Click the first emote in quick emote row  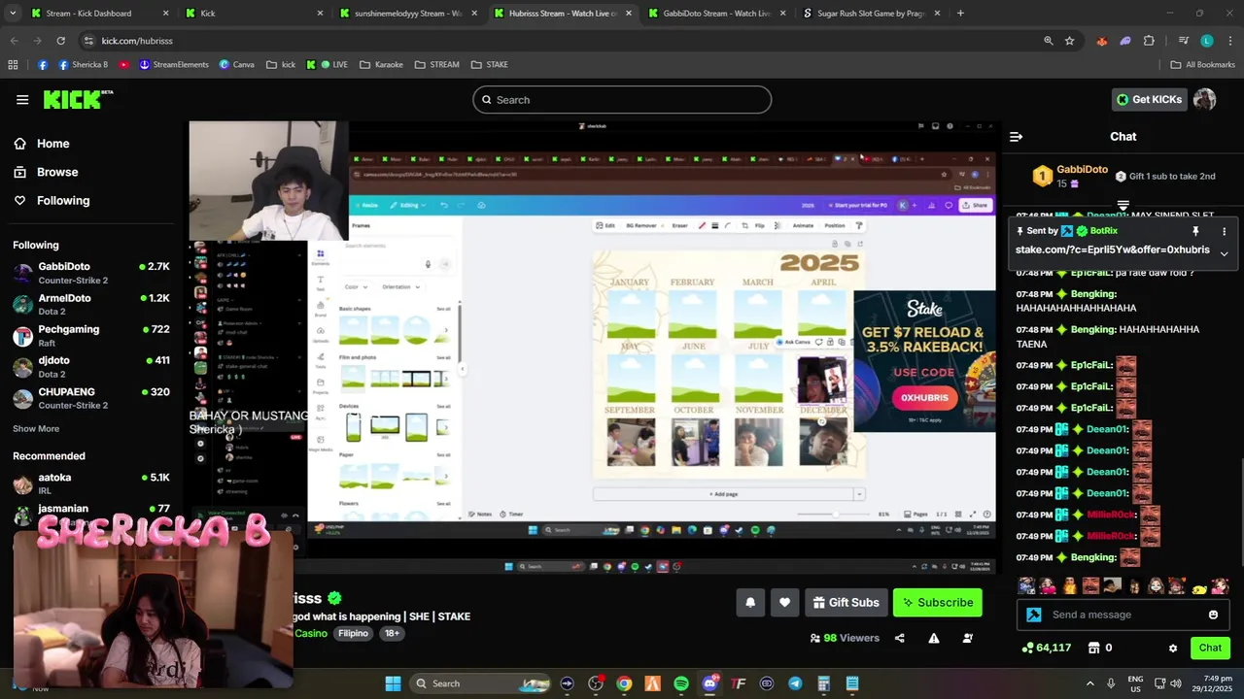point(1026,586)
